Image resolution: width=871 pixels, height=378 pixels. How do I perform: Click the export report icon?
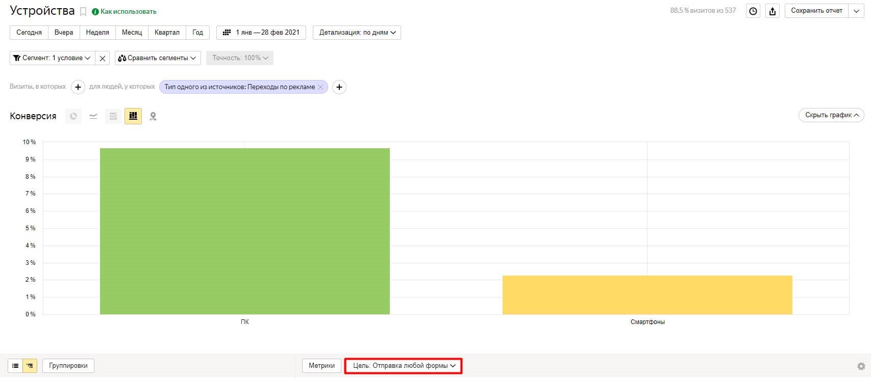click(x=773, y=11)
